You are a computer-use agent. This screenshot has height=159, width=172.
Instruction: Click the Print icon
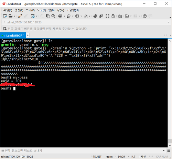pos(60,16)
